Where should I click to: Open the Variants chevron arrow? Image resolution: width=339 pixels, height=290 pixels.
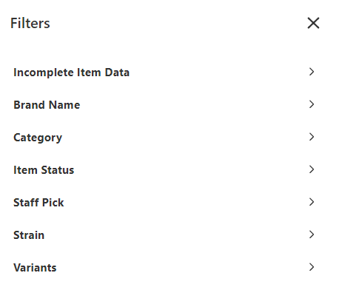click(312, 267)
